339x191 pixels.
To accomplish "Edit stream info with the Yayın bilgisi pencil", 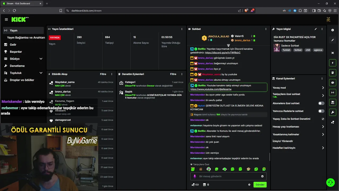I will point(315,29).
